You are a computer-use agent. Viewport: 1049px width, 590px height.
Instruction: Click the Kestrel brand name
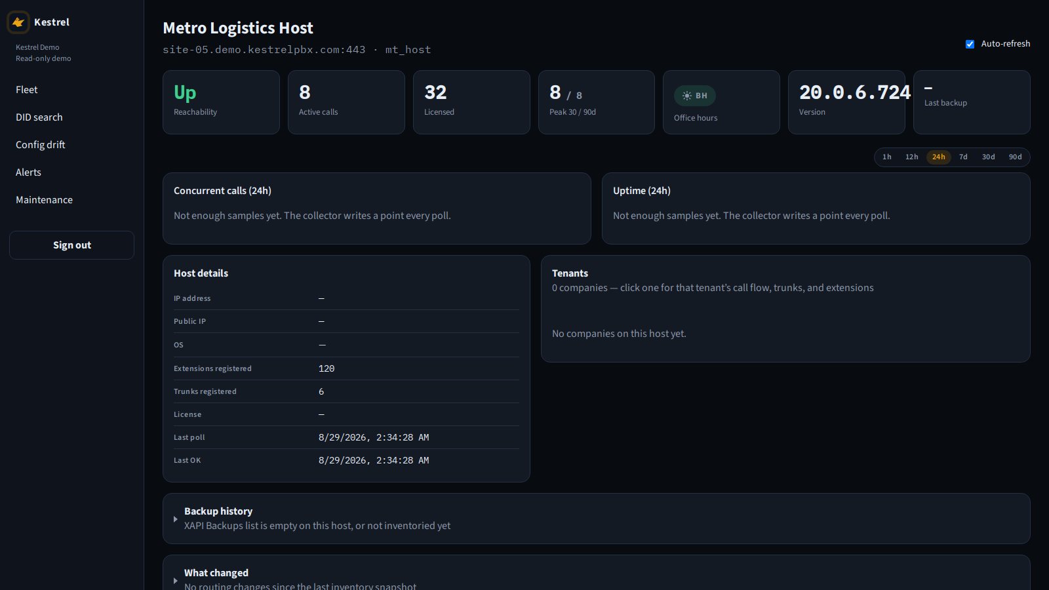point(52,22)
